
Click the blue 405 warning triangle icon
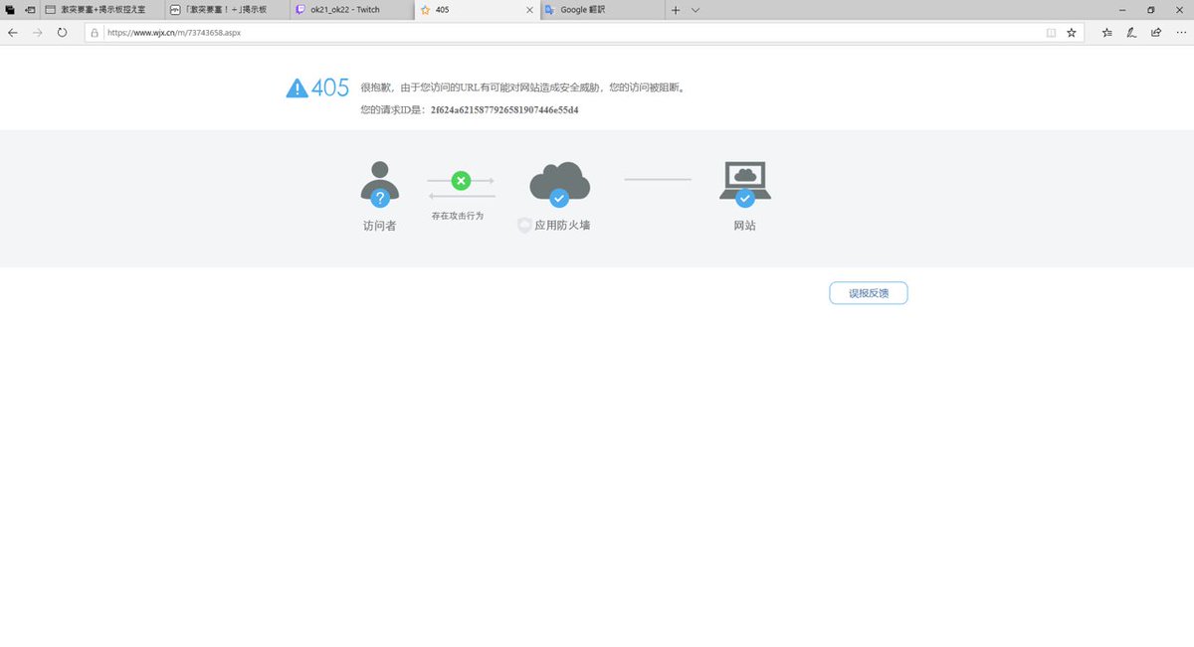pyautogui.click(x=297, y=88)
